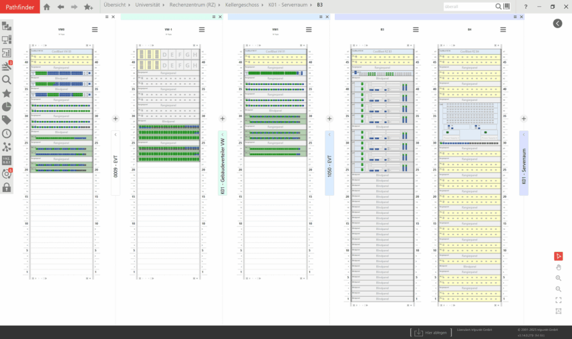Viewport: 572px width, 339px height.
Task: Open the search magnifier in left sidebar
Action: (x=7, y=80)
